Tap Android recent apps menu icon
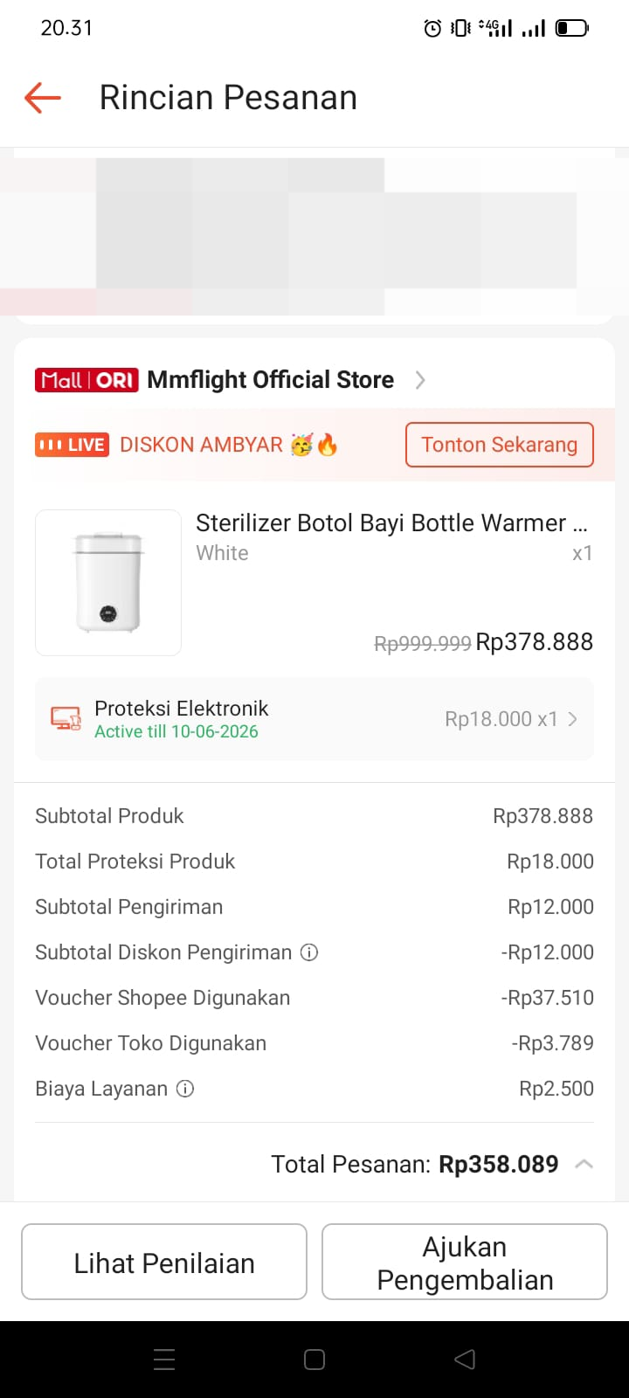Image resolution: width=629 pixels, height=1398 pixels. (x=164, y=1360)
